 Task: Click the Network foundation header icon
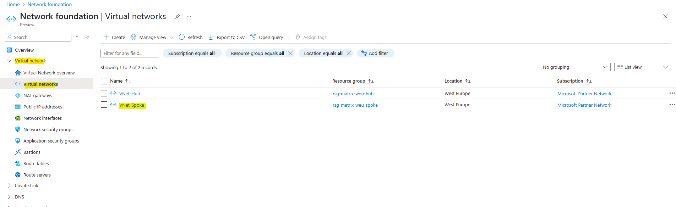pyautogui.click(x=11, y=19)
